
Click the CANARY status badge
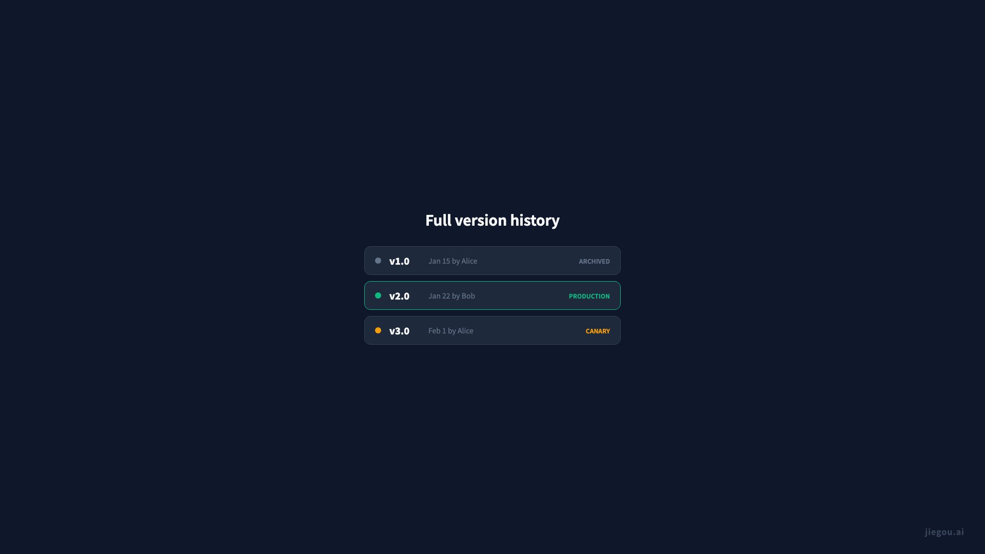click(598, 331)
